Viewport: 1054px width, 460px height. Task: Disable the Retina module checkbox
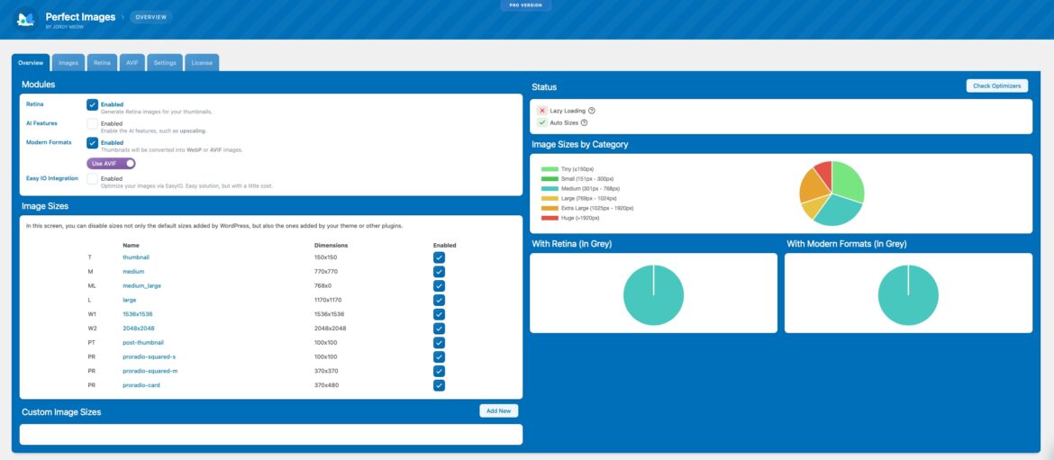point(92,104)
